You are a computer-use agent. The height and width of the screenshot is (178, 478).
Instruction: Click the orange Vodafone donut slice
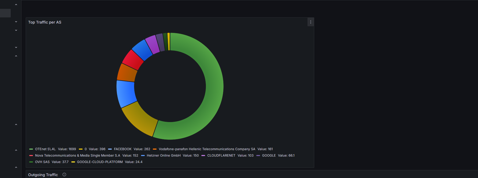127,73
